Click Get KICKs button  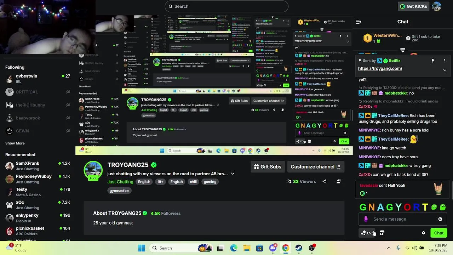click(413, 6)
